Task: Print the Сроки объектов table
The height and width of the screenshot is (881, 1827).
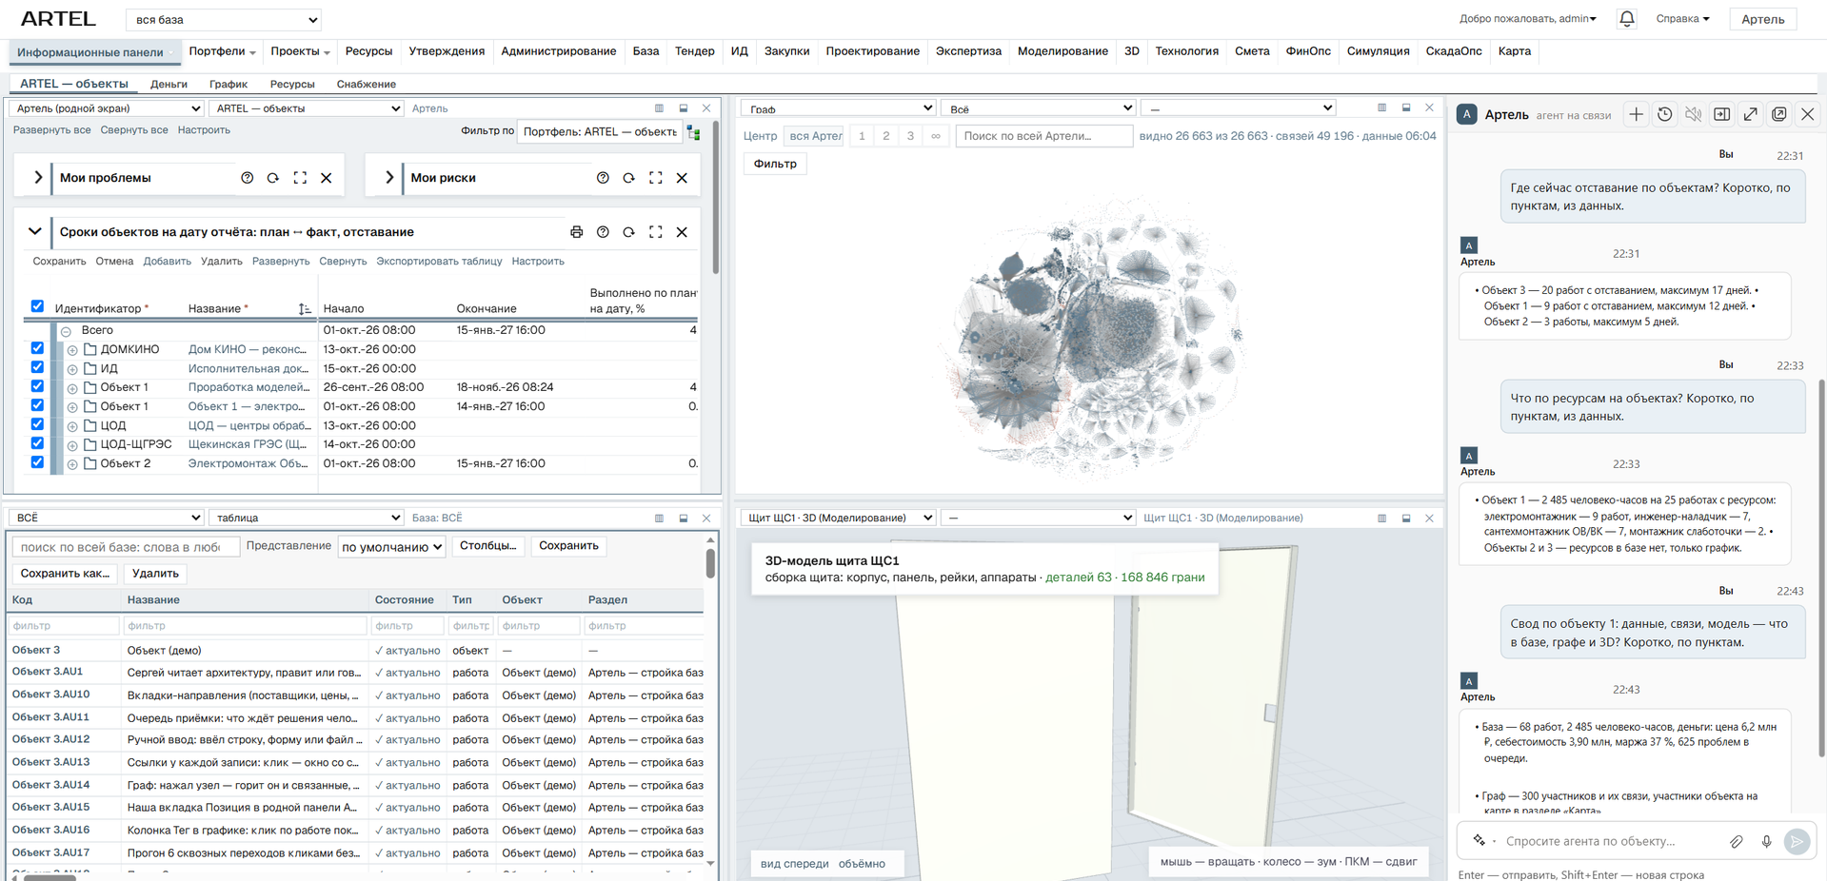Action: (576, 232)
